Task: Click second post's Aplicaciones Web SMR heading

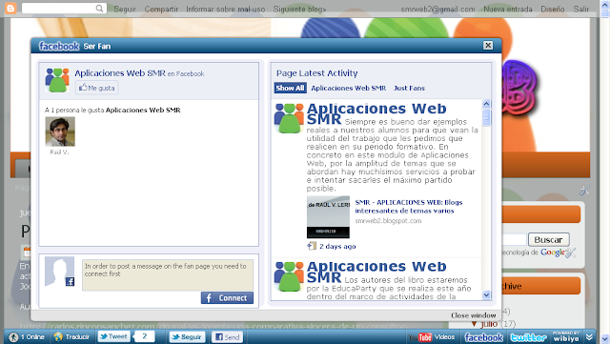Action: tap(376, 272)
